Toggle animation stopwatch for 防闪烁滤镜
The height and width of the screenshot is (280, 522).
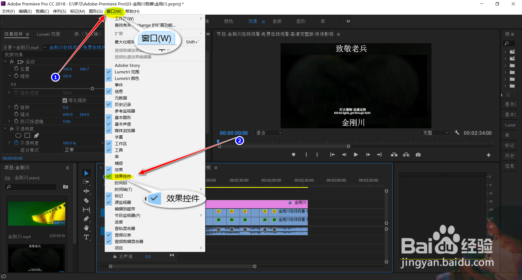point(16,121)
